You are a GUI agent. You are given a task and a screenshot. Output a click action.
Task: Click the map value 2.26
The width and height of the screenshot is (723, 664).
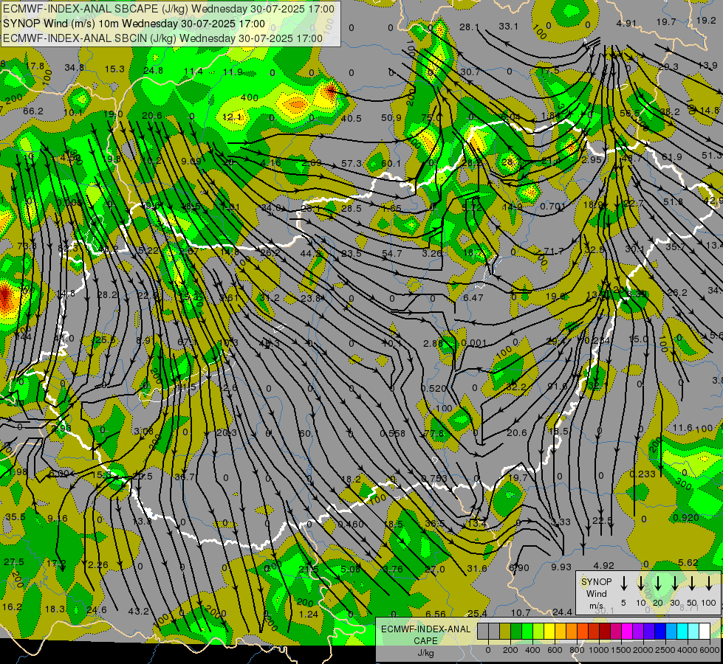[x=97, y=565]
